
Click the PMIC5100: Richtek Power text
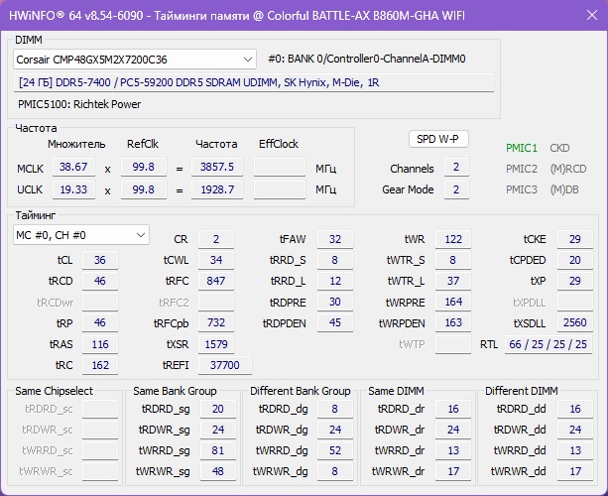point(79,104)
